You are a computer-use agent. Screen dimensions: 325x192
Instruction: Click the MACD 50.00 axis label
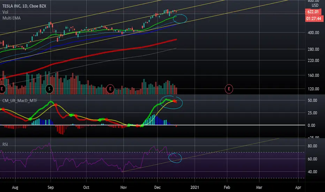tap(312, 100)
